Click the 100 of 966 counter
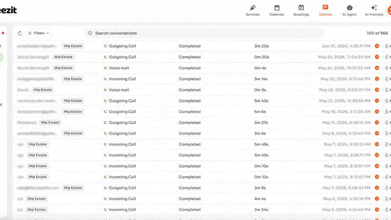 click(x=377, y=33)
